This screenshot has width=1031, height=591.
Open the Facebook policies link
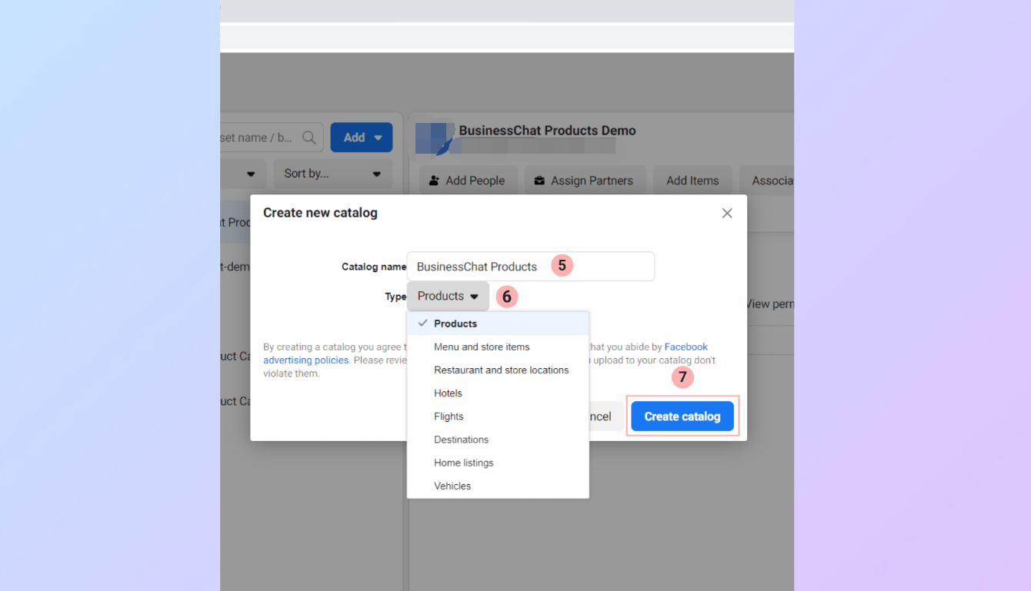(x=686, y=347)
